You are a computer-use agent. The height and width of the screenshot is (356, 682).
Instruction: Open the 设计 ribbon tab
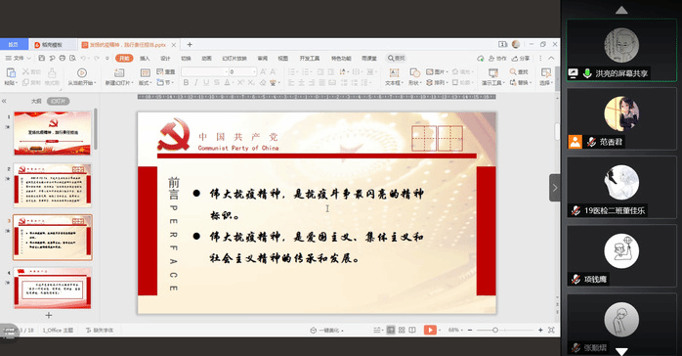[x=165, y=59]
